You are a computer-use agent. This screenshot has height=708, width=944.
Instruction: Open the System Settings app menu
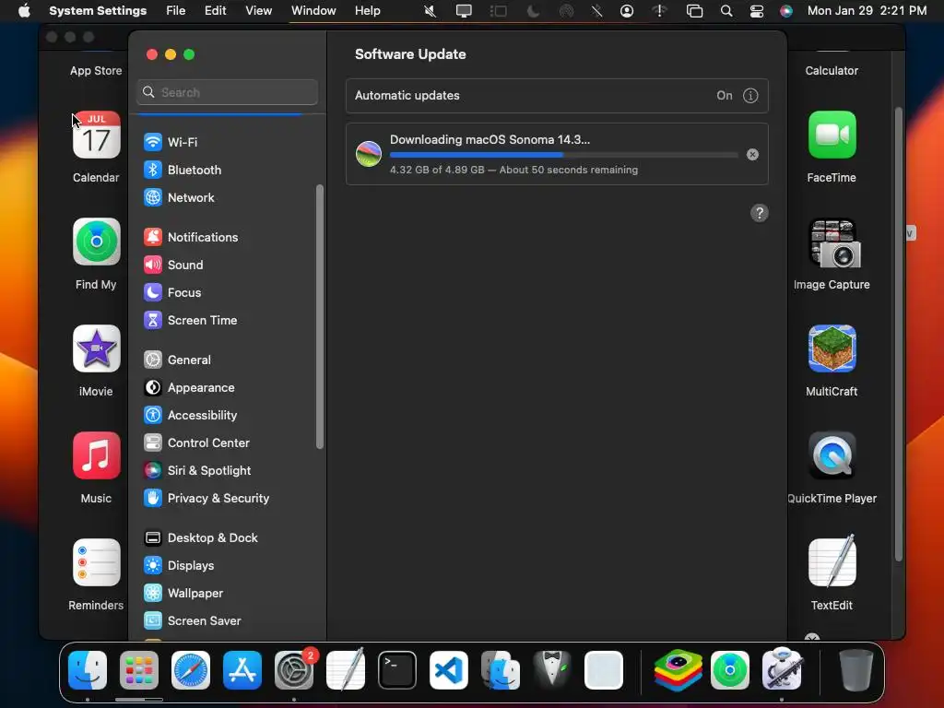point(98,11)
